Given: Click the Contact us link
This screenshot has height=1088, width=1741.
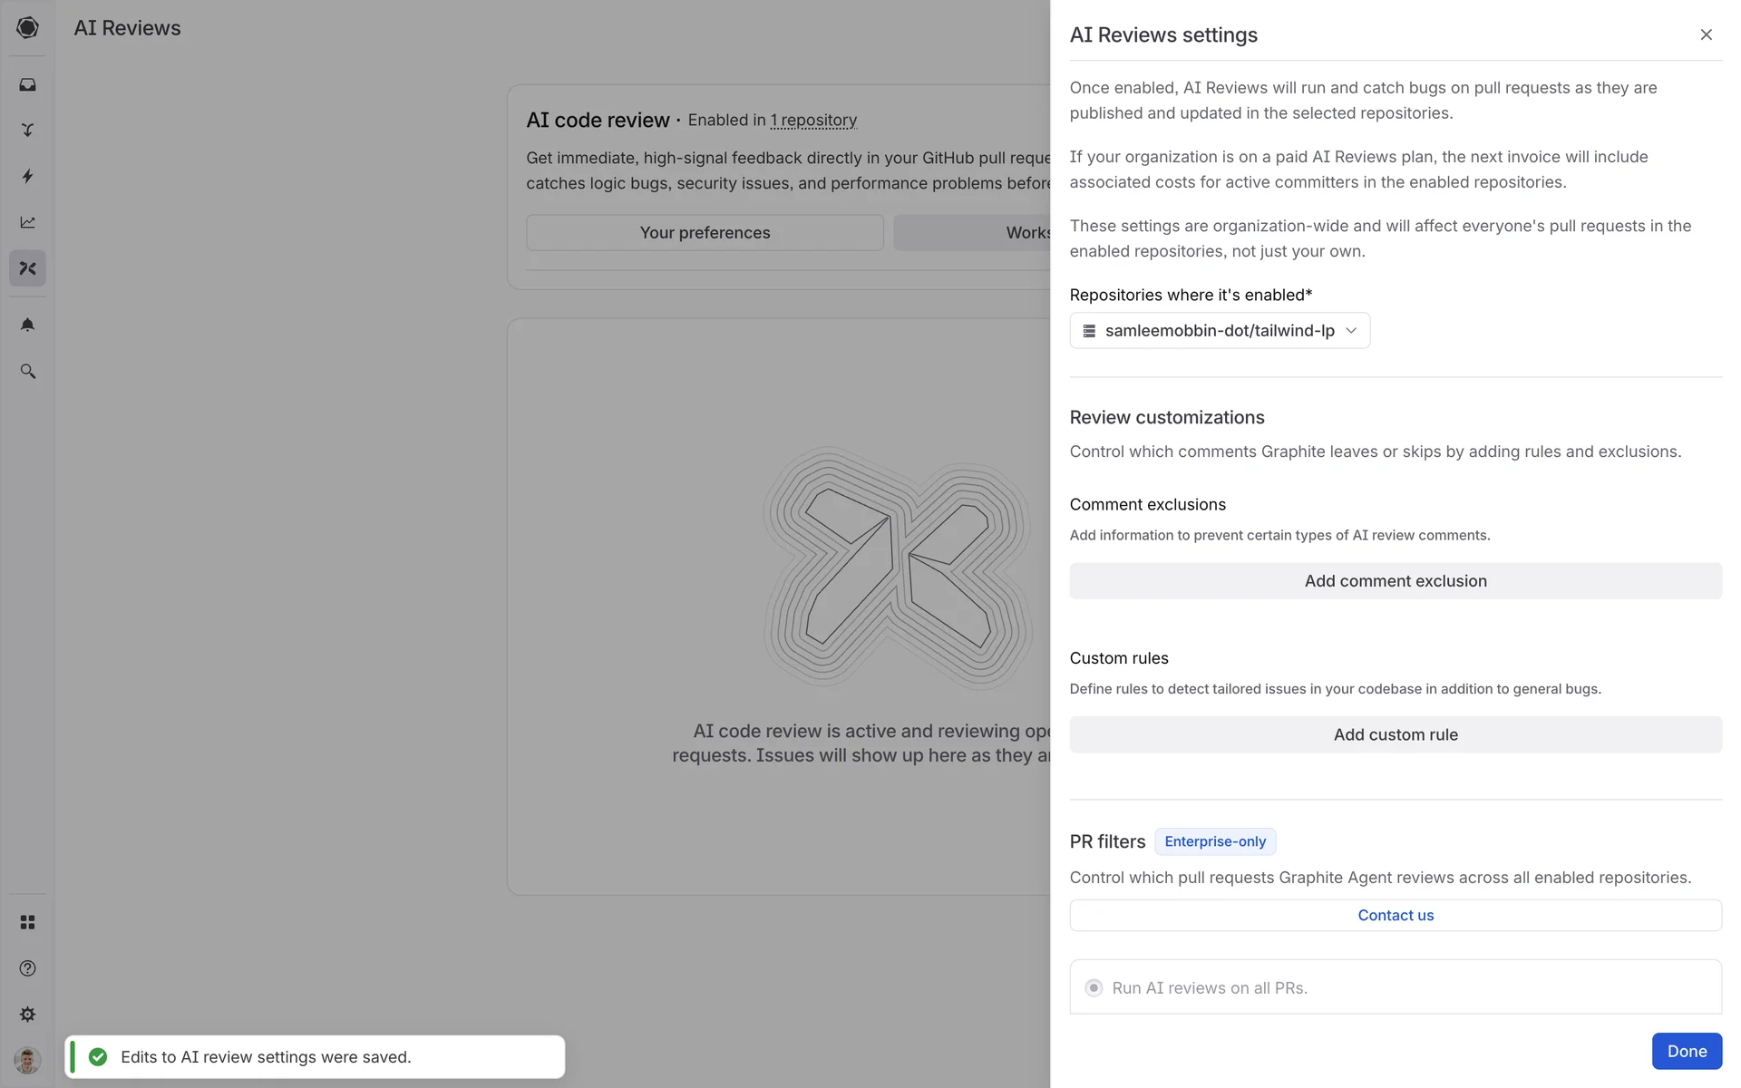Looking at the screenshot, I should 1395,916.
